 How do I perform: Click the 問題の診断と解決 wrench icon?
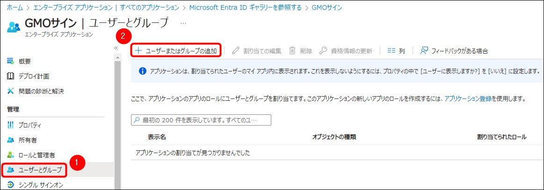coord(10,91)
